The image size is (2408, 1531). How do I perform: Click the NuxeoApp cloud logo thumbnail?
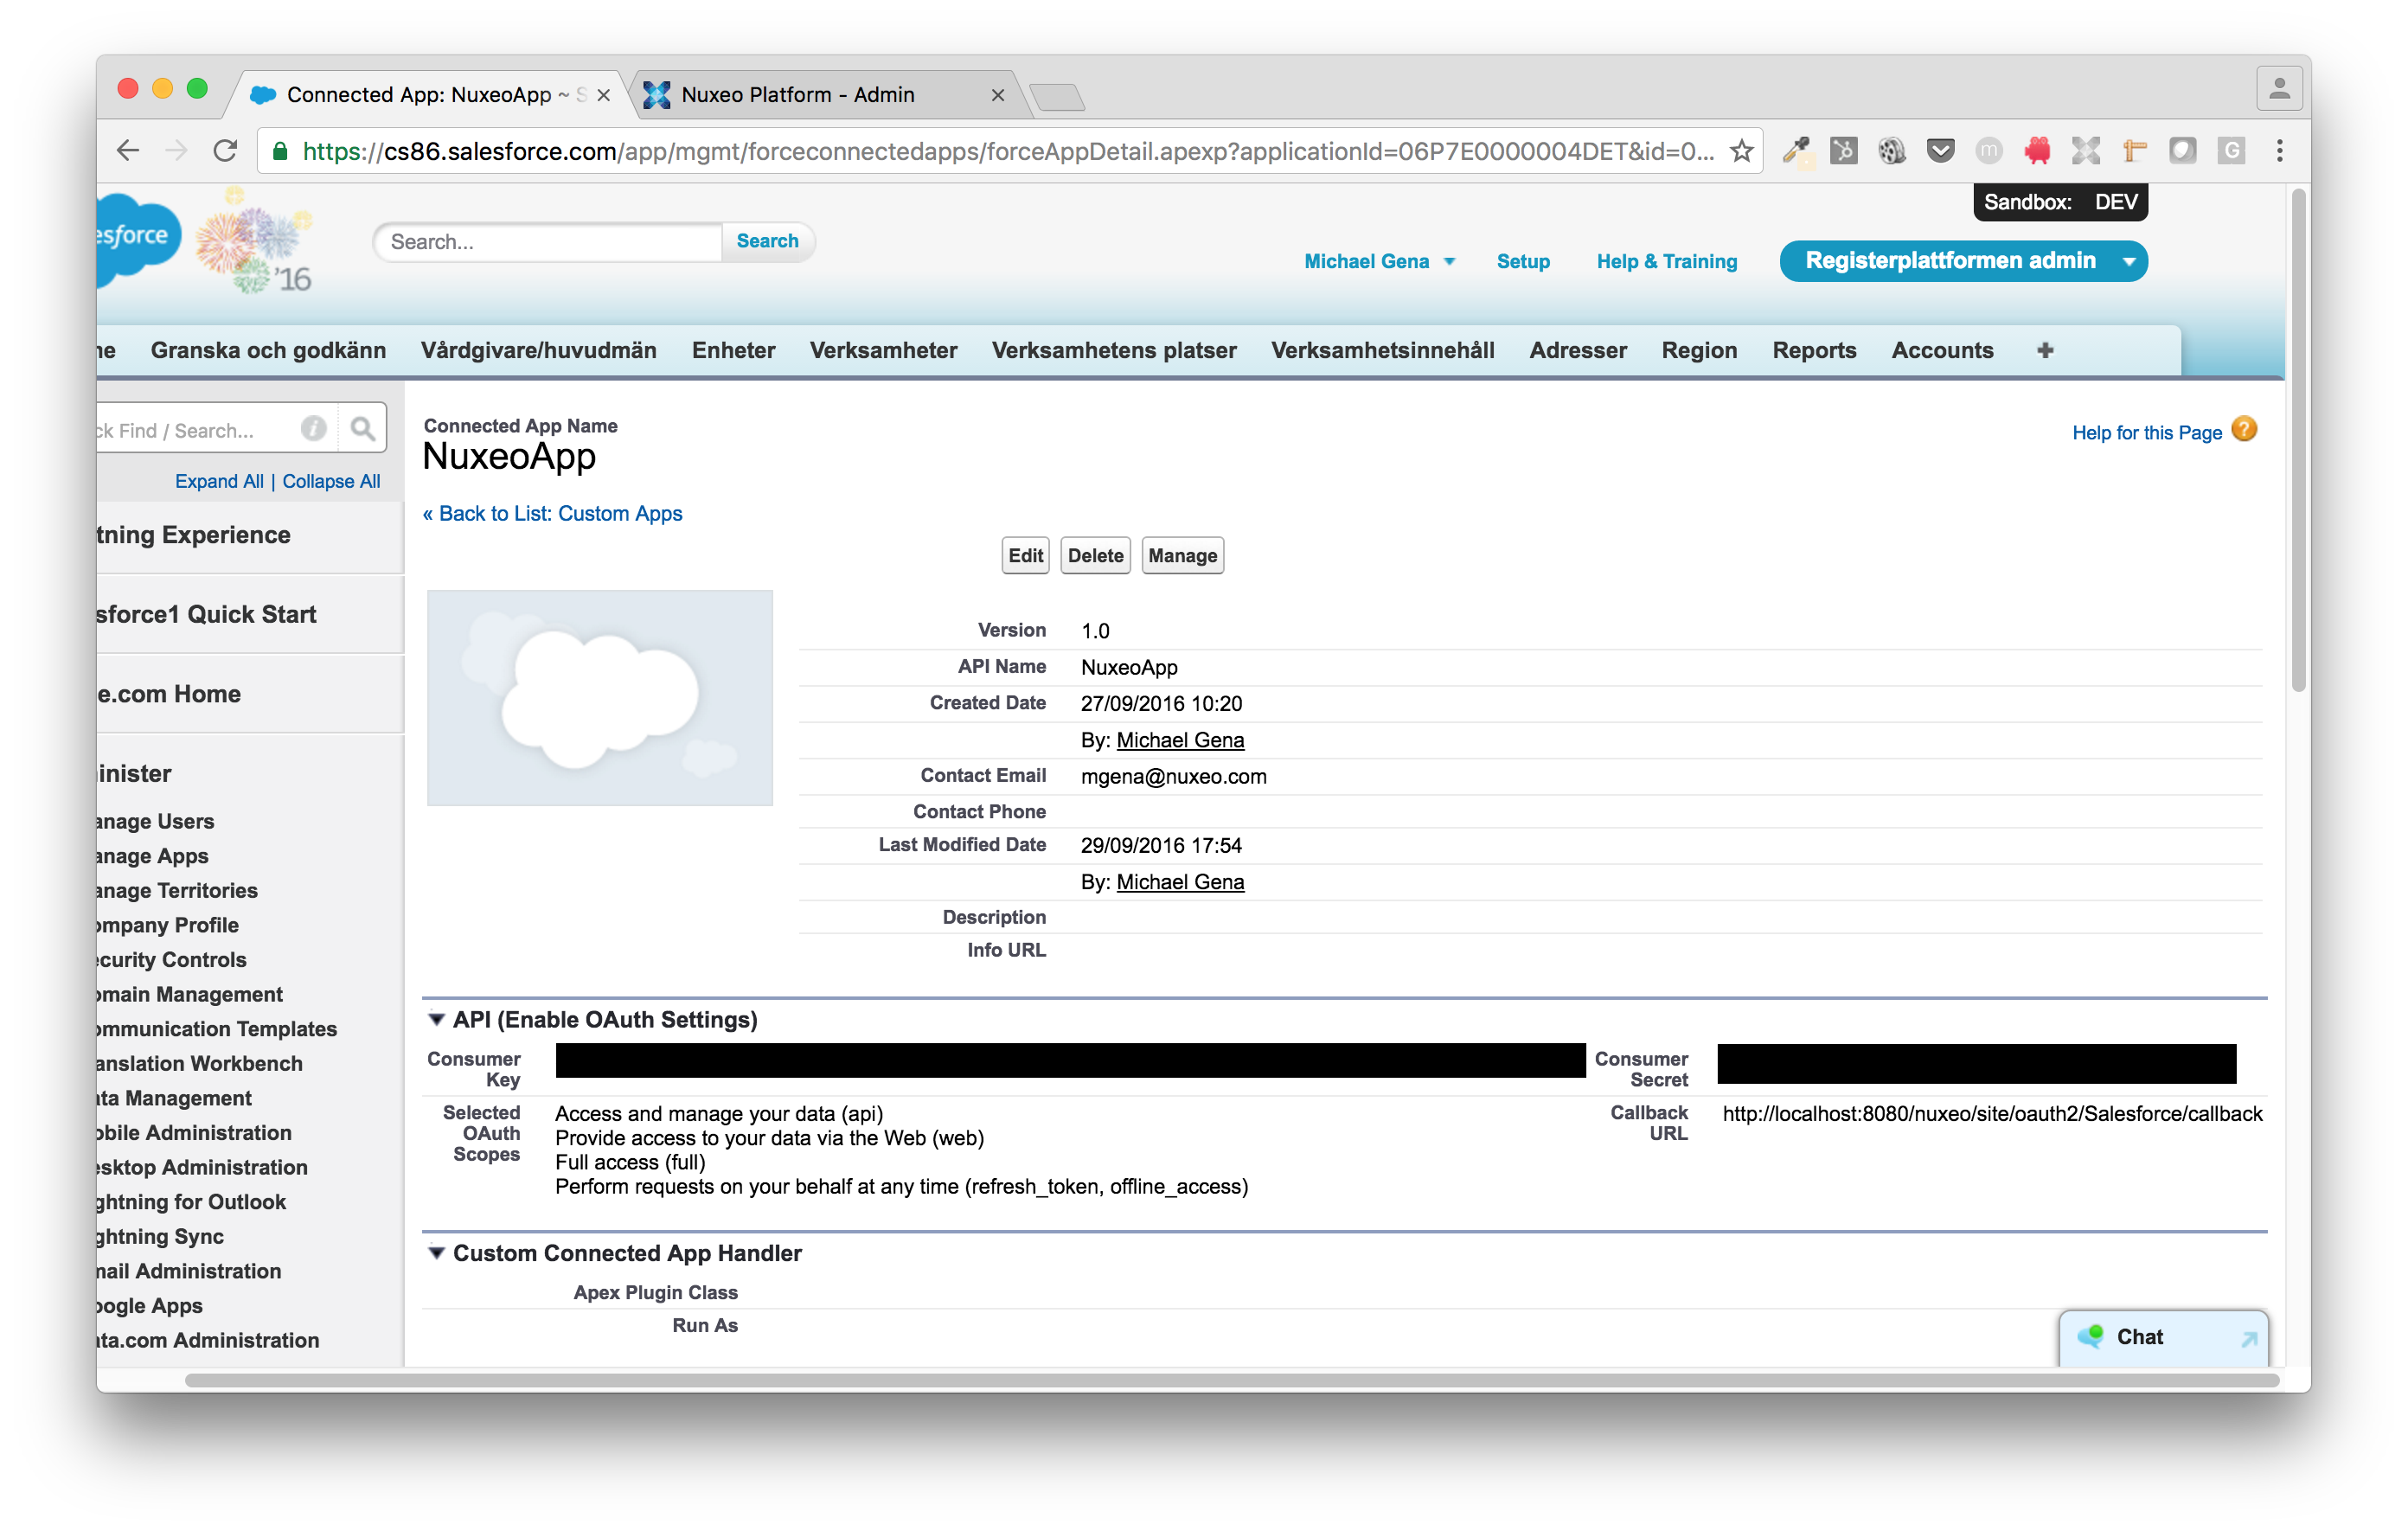point(600,698)
